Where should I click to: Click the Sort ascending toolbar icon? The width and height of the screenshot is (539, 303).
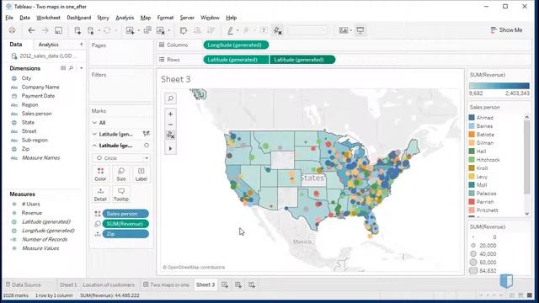click(197, 30)
